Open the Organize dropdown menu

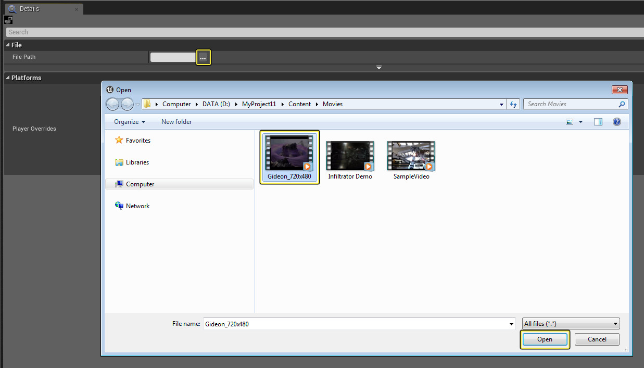coord(130,122)
